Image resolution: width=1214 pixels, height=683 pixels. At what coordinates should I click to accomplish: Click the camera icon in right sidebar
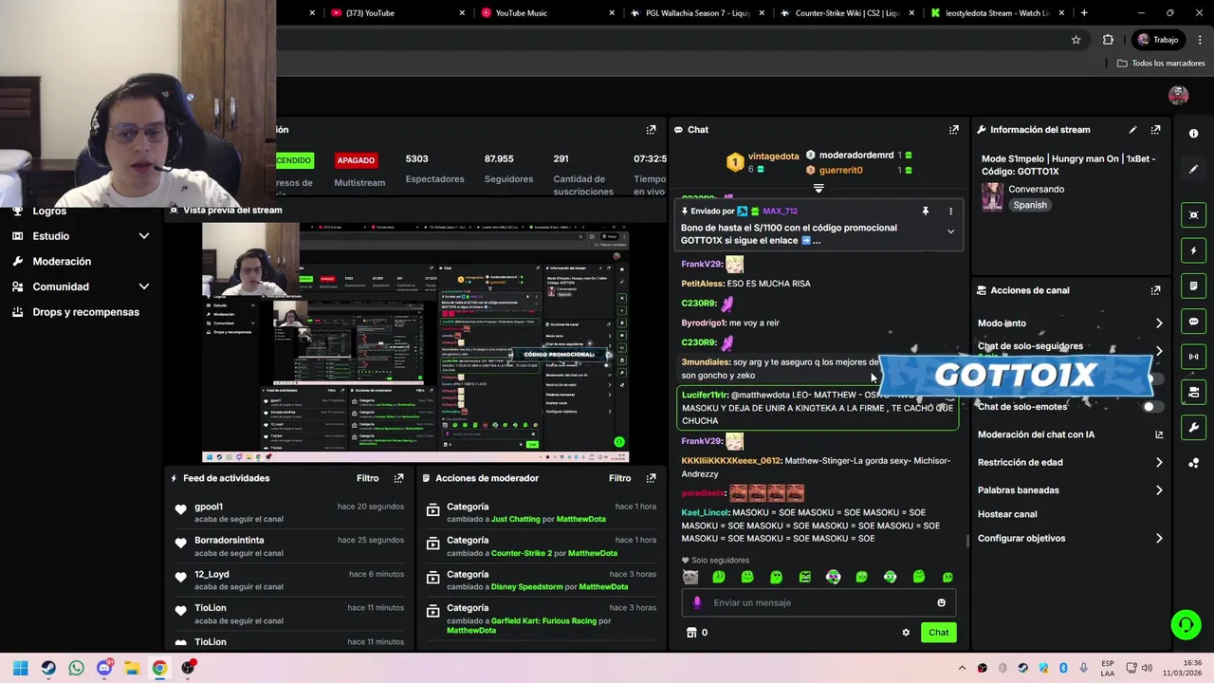1193,392
